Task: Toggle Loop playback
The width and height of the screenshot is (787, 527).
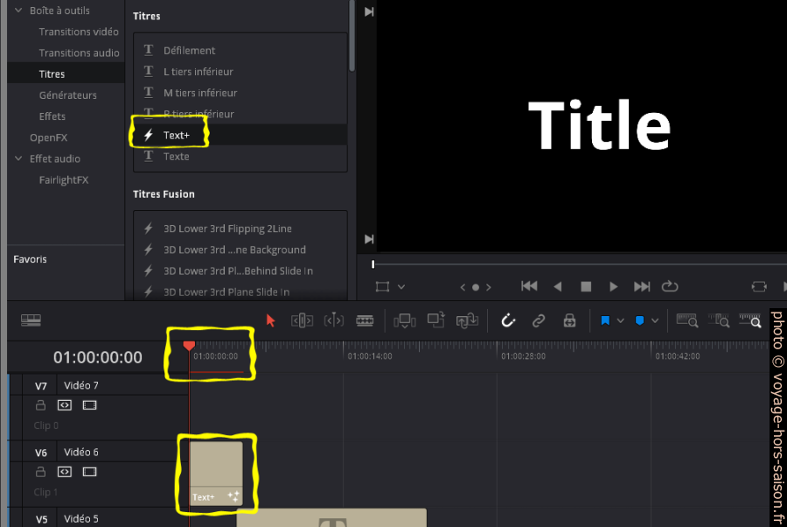Action: 670,286
